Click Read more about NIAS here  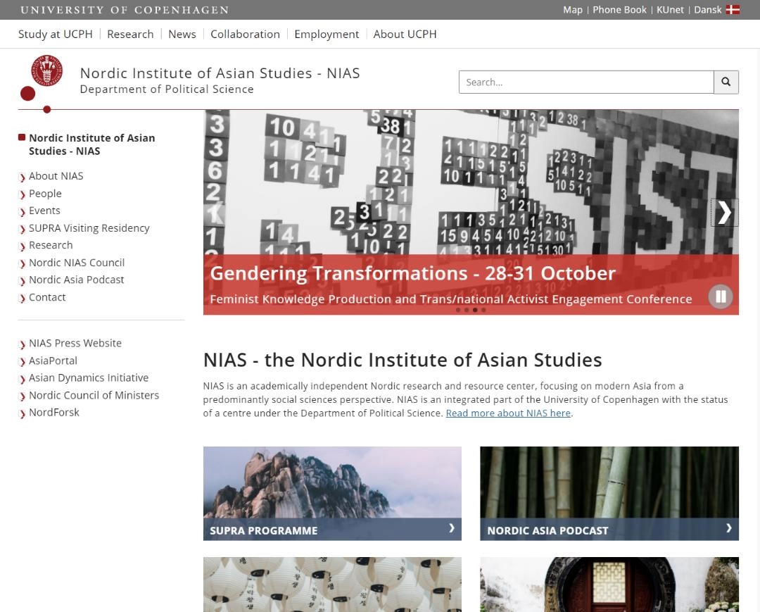tap(508, 413)
